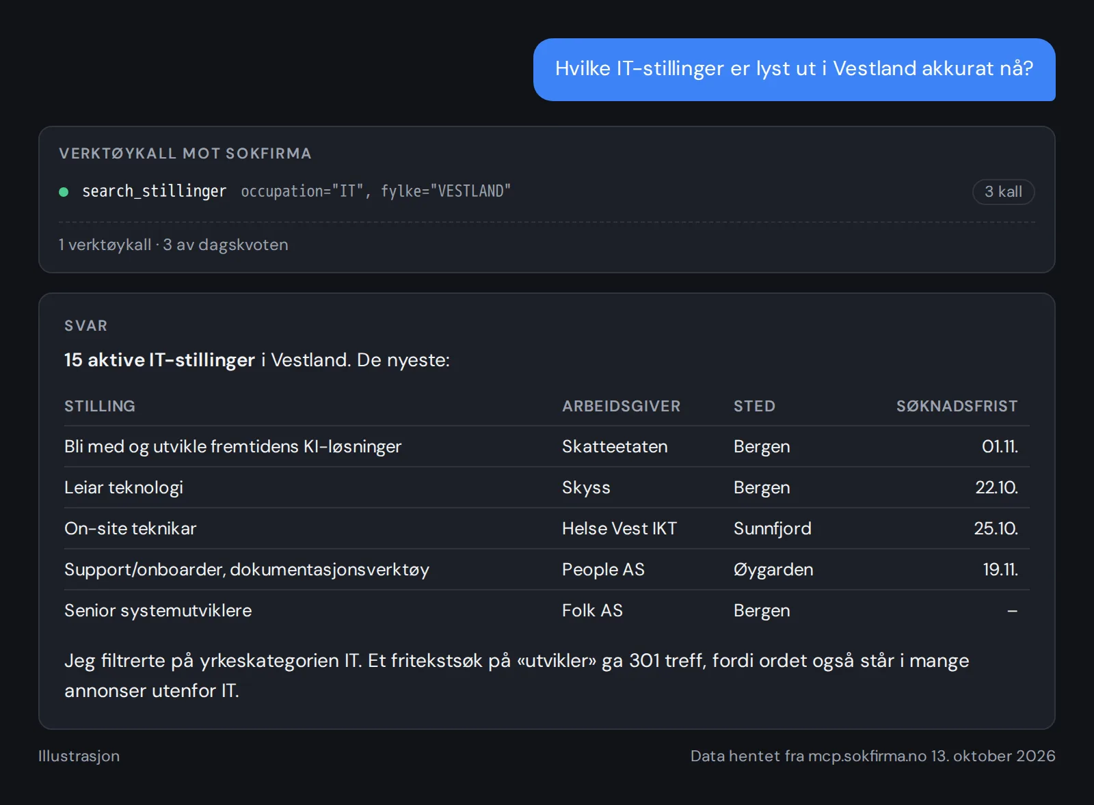The image size is (1094, 805).
Task: Click deadline '22.10.'
Action: coord(996,487)
